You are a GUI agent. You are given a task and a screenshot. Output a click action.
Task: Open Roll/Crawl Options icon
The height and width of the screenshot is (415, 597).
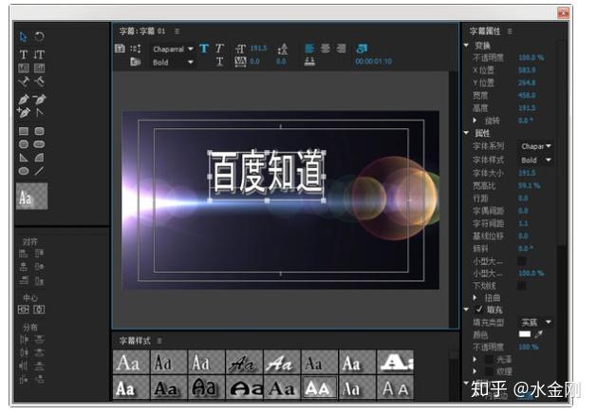136,48
